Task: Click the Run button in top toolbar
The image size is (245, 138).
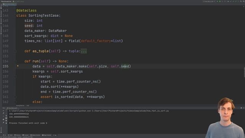Action: (x=217, y=2)
